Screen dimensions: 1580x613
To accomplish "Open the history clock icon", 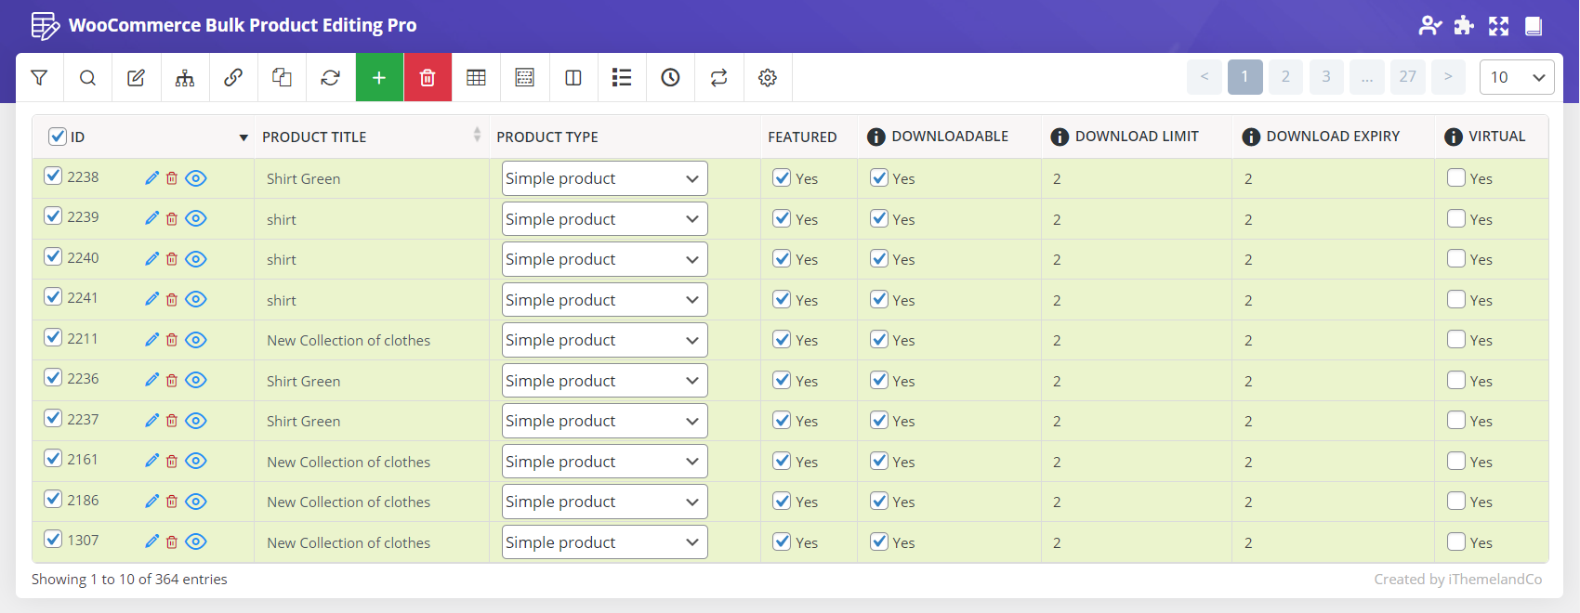I will [670, 78].
